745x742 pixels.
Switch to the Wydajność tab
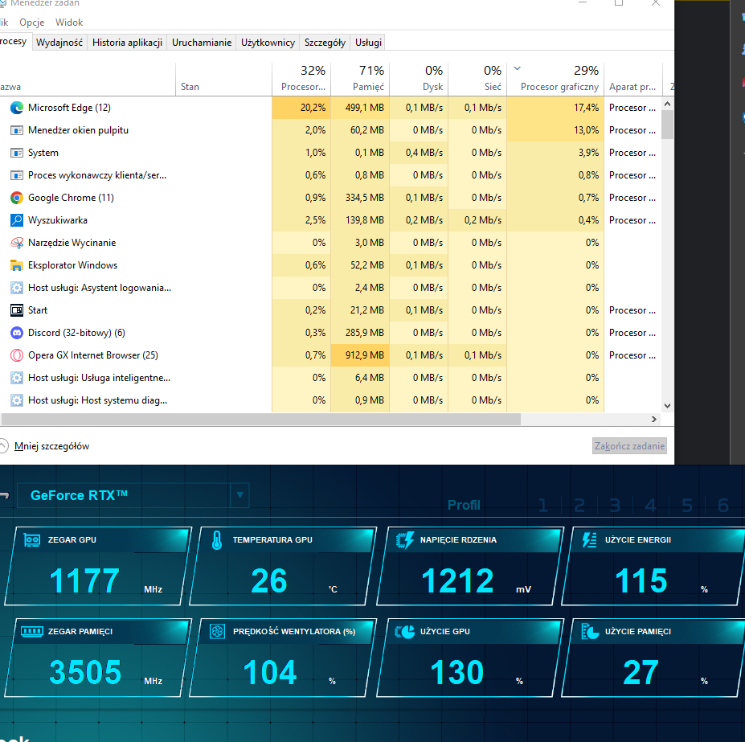[x=59, y=43]
